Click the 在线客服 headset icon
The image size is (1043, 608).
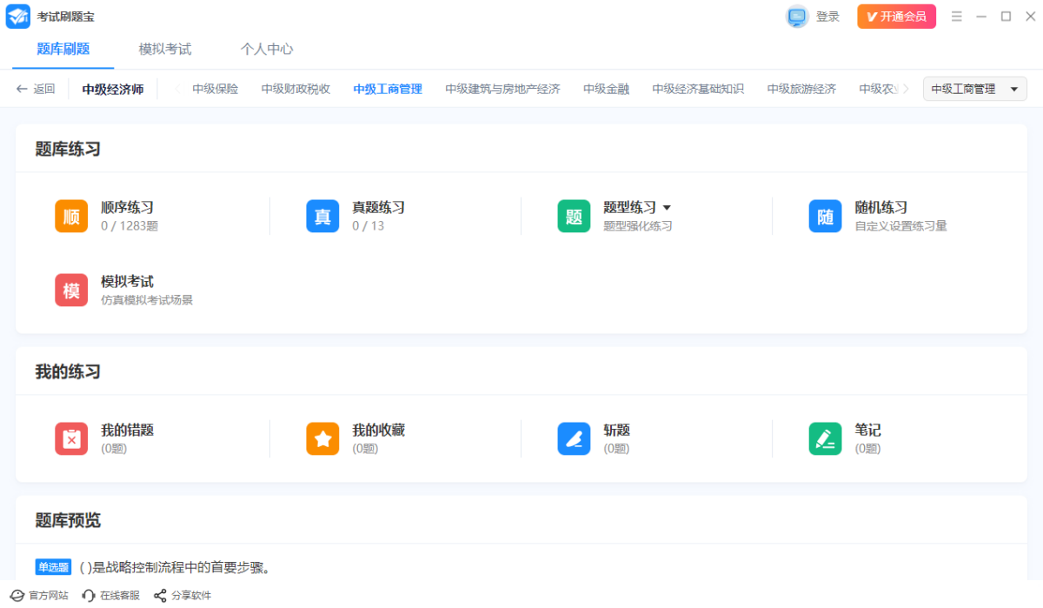pos(89,596)
